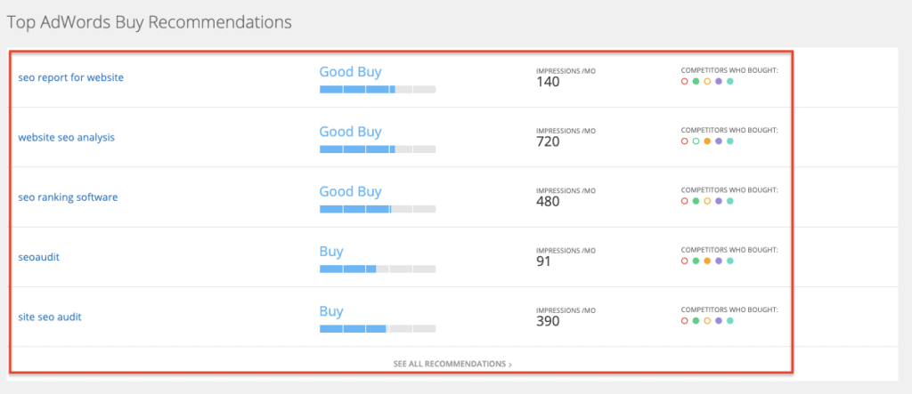Select the 'seo ranking software' keyword link
Viewport: 912px width, 394px height.
point(68,197)
